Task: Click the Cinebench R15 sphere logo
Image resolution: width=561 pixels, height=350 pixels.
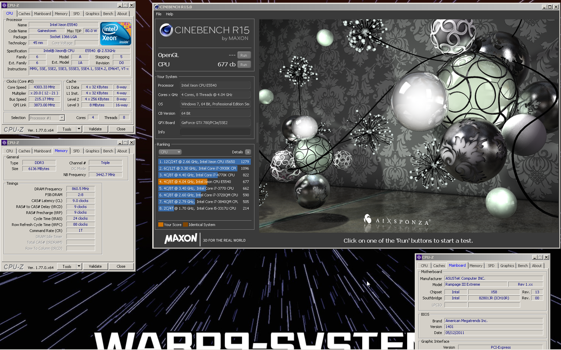Action: (x=166, y=30)
